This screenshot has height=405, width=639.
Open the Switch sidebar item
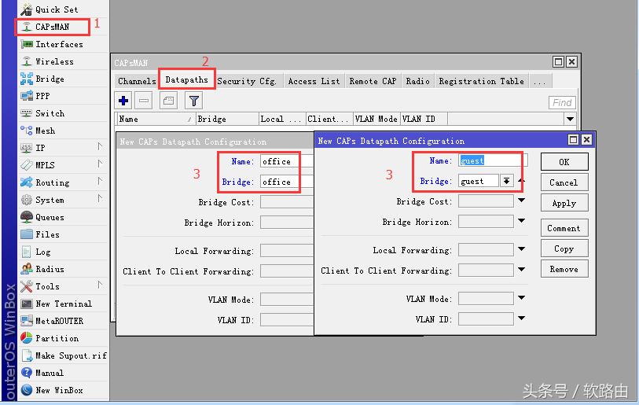tap(64, 113)
